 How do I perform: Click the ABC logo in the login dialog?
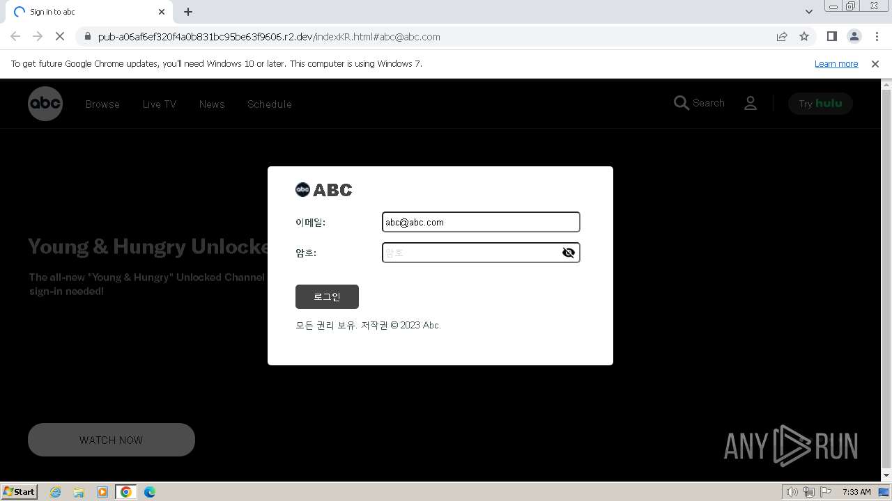[x=324, y=189]
